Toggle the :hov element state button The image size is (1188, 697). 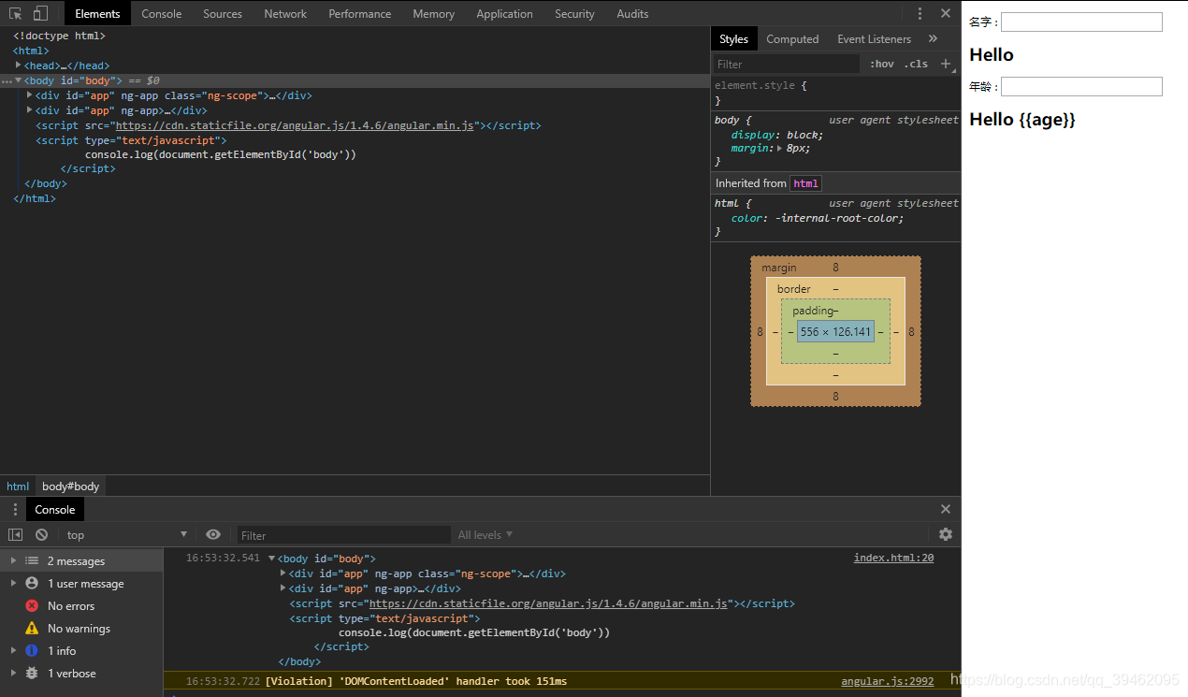pos(881,64)
